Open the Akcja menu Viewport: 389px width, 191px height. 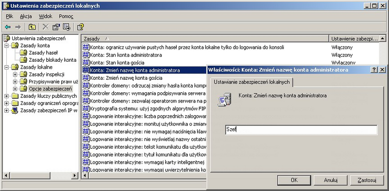pos(26,17)
